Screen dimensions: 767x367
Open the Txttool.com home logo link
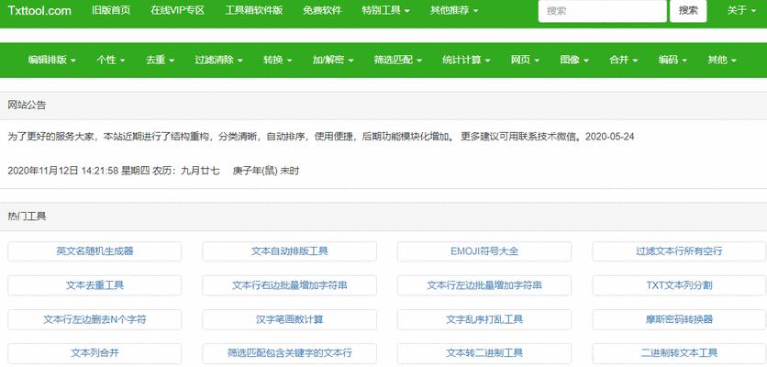point(39,11)
